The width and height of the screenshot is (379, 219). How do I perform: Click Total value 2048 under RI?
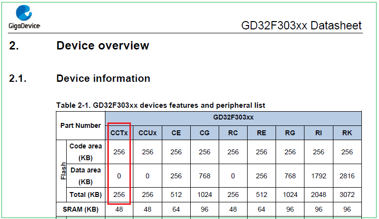click(x=319, y=195)
